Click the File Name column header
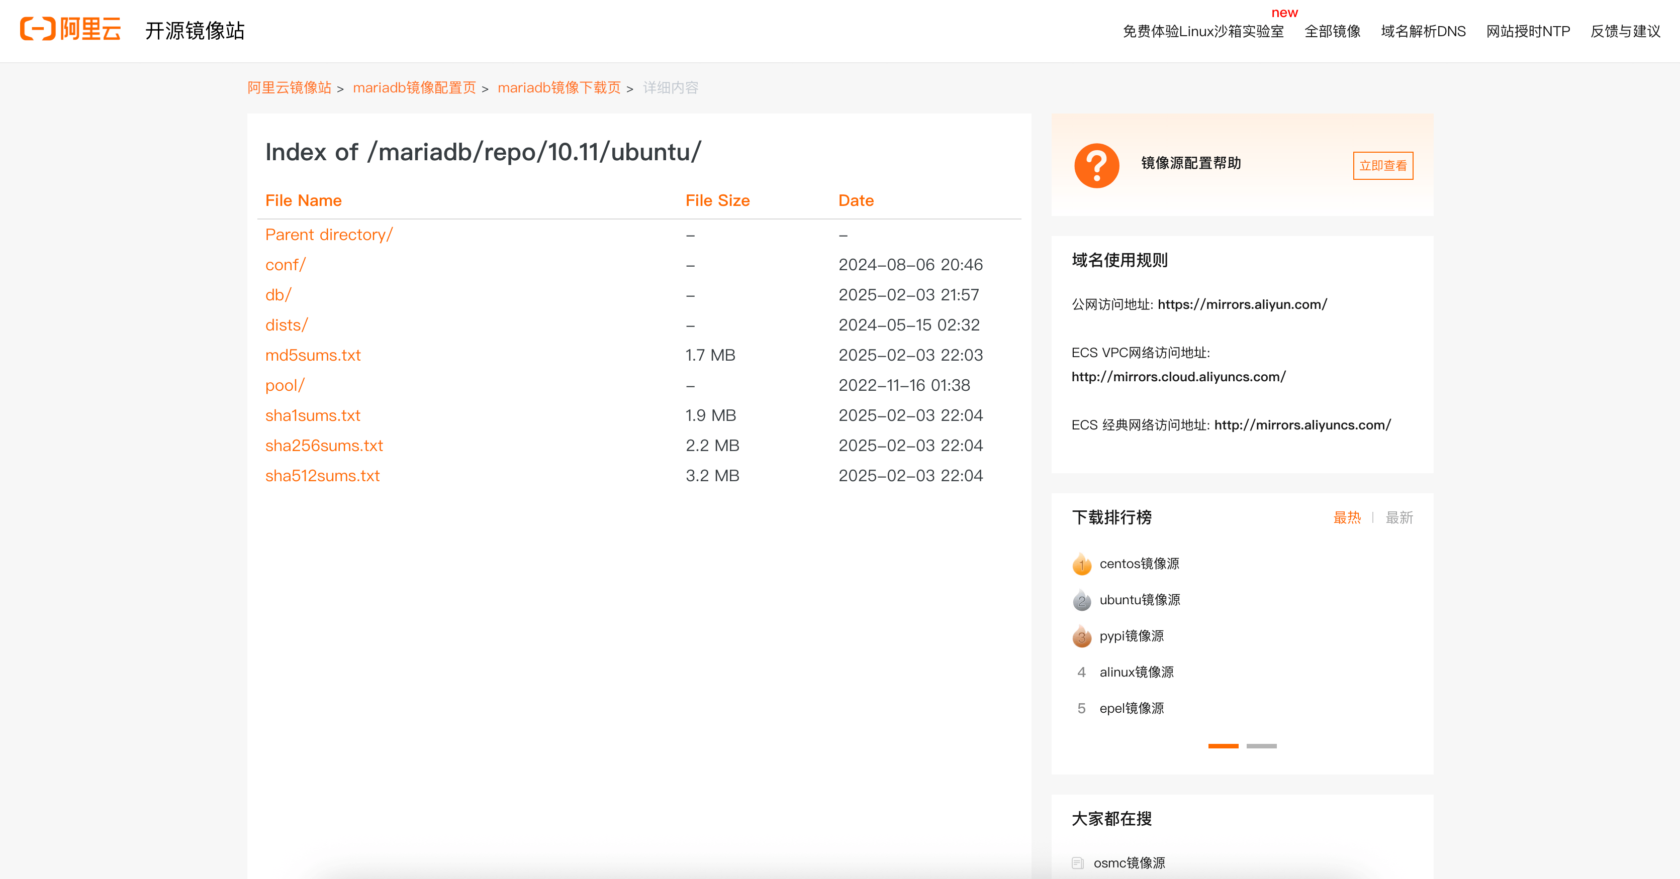The width and height of the screenshot is (1680, 879). (x=303, y=201)
